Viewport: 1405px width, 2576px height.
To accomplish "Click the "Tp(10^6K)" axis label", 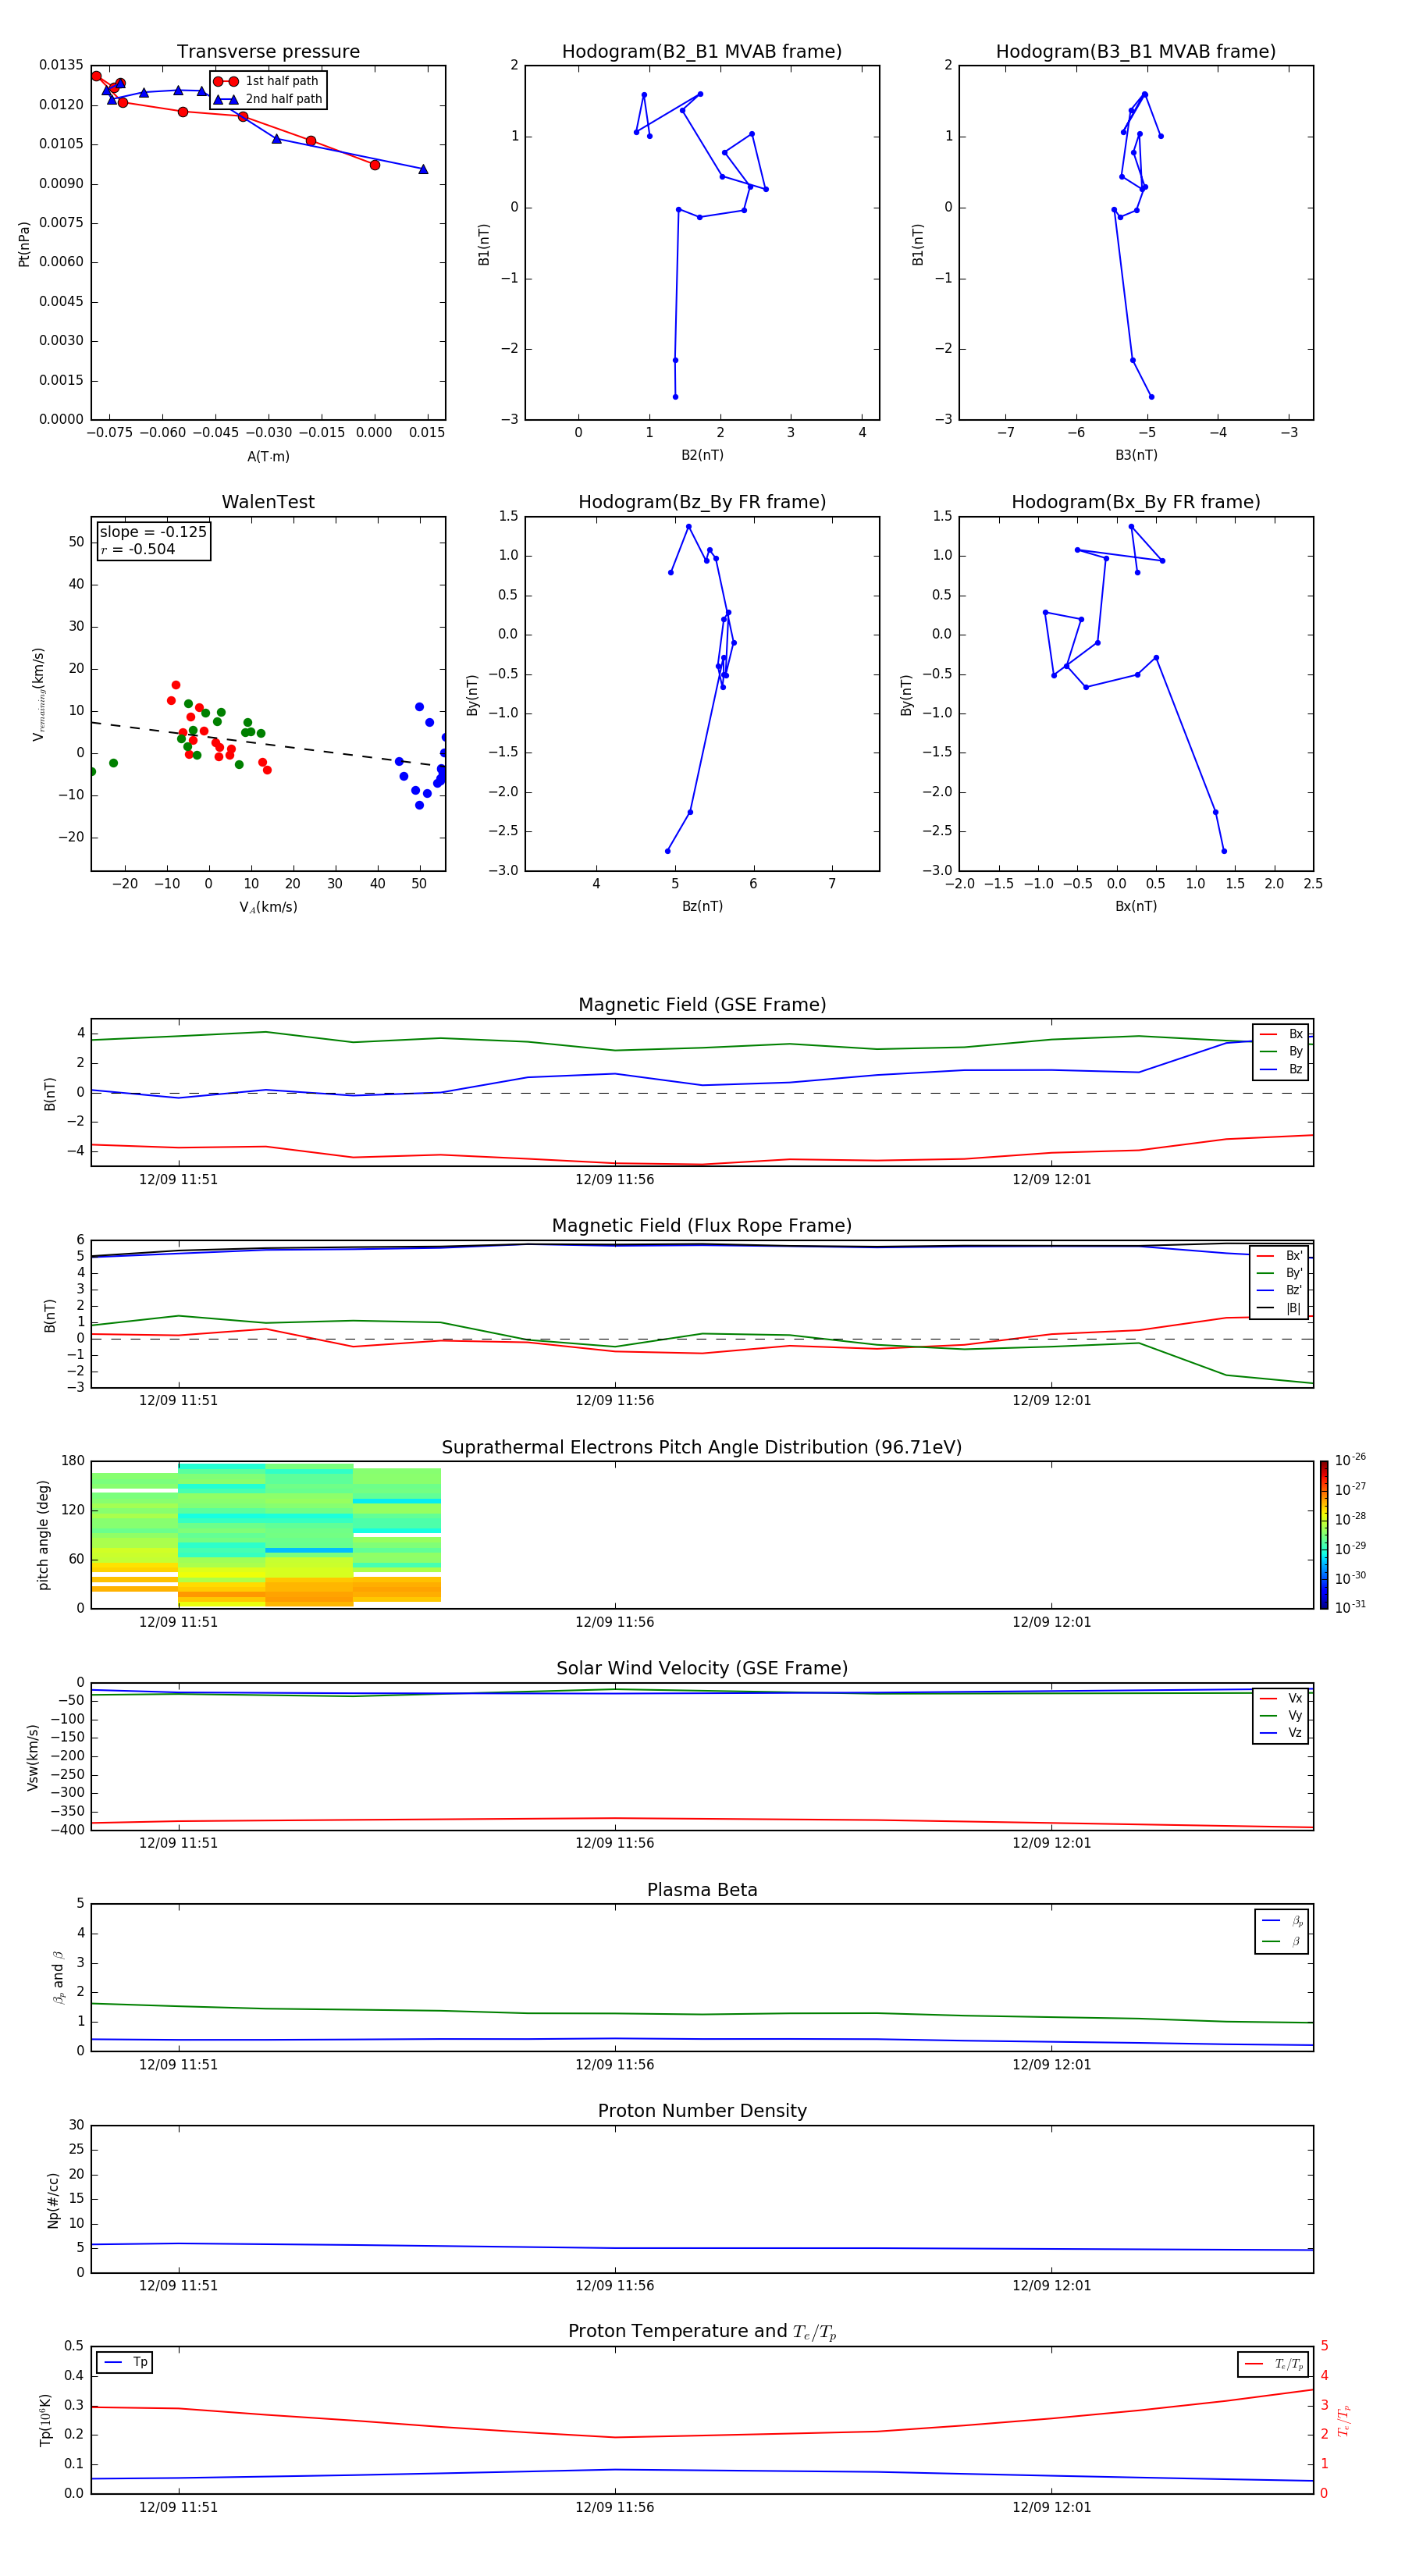I will (x=45, y=2420).
